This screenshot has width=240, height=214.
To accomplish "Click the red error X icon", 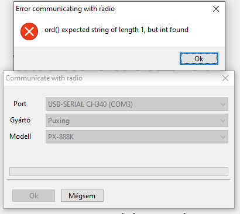I will [x=29, y=31].
